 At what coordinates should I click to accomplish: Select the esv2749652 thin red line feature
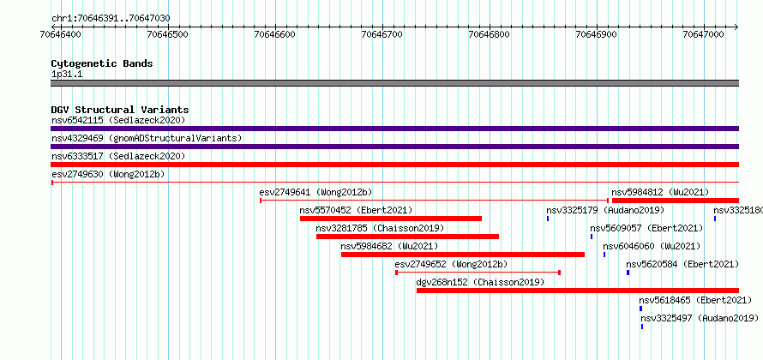[x=478, y=273]
